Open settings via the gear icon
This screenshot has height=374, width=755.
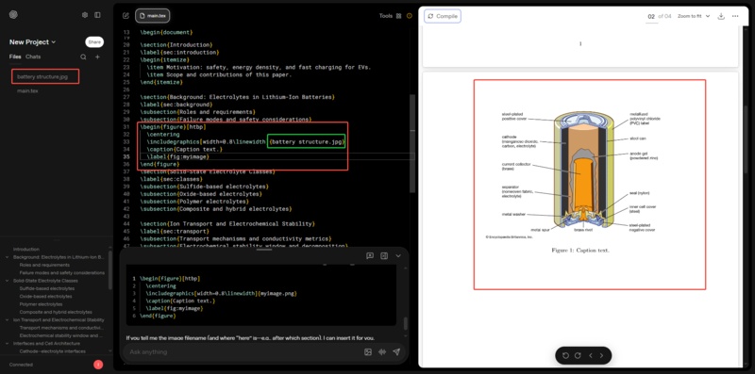[85, 15]
